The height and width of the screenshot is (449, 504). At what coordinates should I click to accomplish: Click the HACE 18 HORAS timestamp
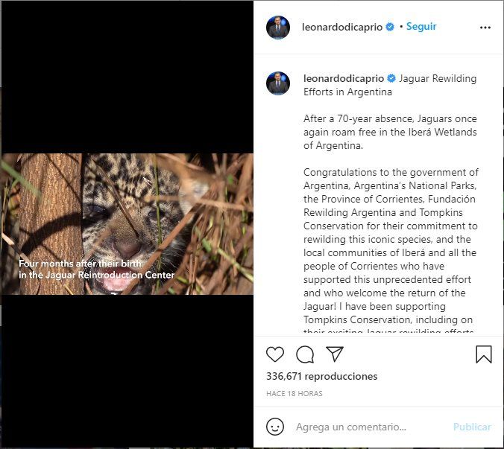pos(294,393)
